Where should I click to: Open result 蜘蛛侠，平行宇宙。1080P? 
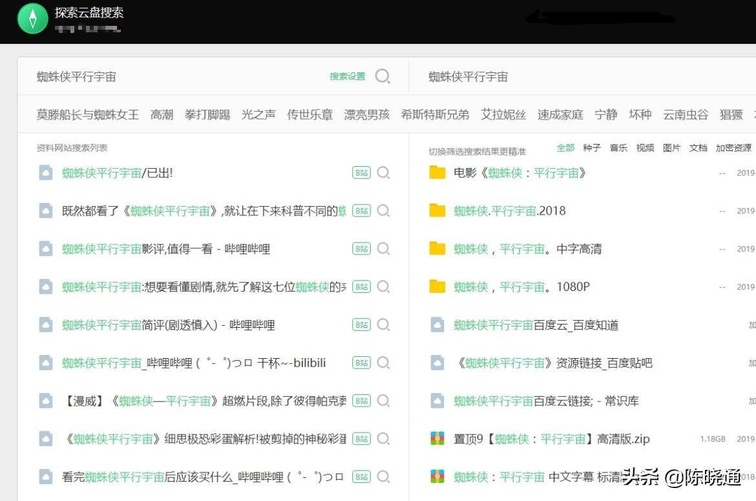click(521, 286)
